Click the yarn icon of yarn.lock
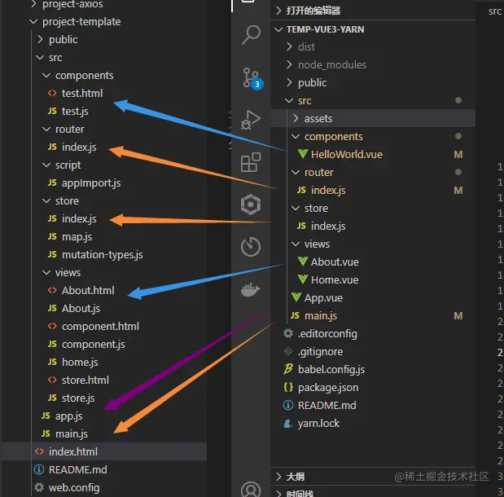This screenshot has height=497, width=504. [288, 423]
